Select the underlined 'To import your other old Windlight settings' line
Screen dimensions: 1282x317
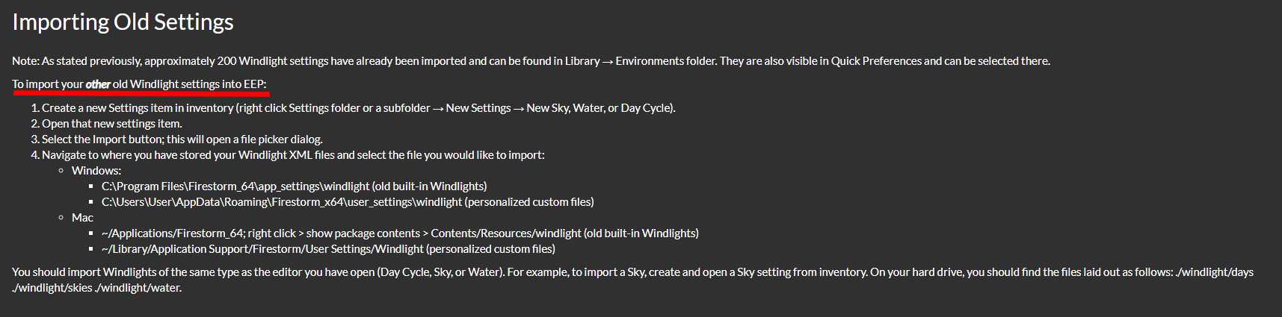[x=139, y=84]
